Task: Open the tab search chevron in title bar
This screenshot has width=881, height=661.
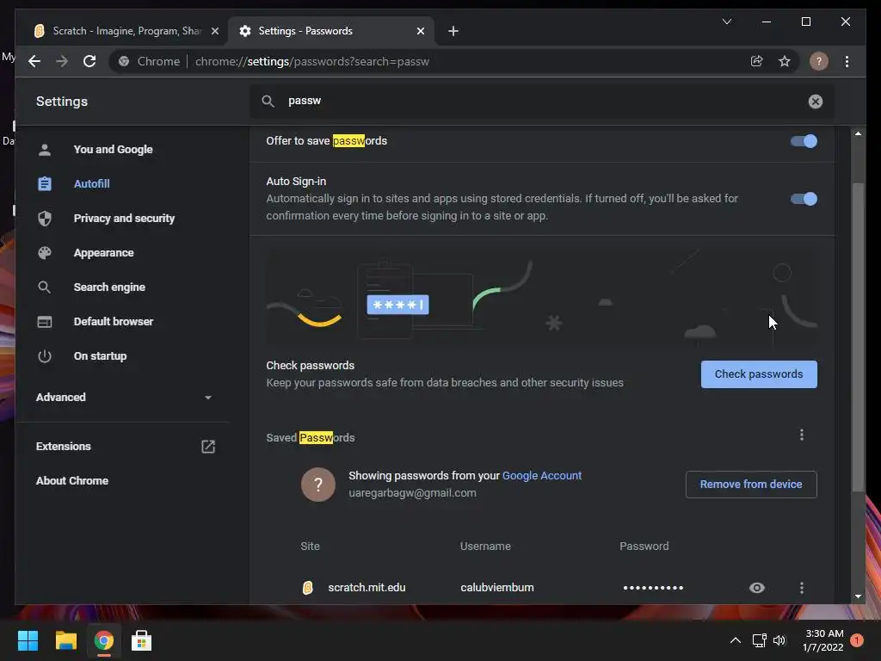Action: coord(726,22)
